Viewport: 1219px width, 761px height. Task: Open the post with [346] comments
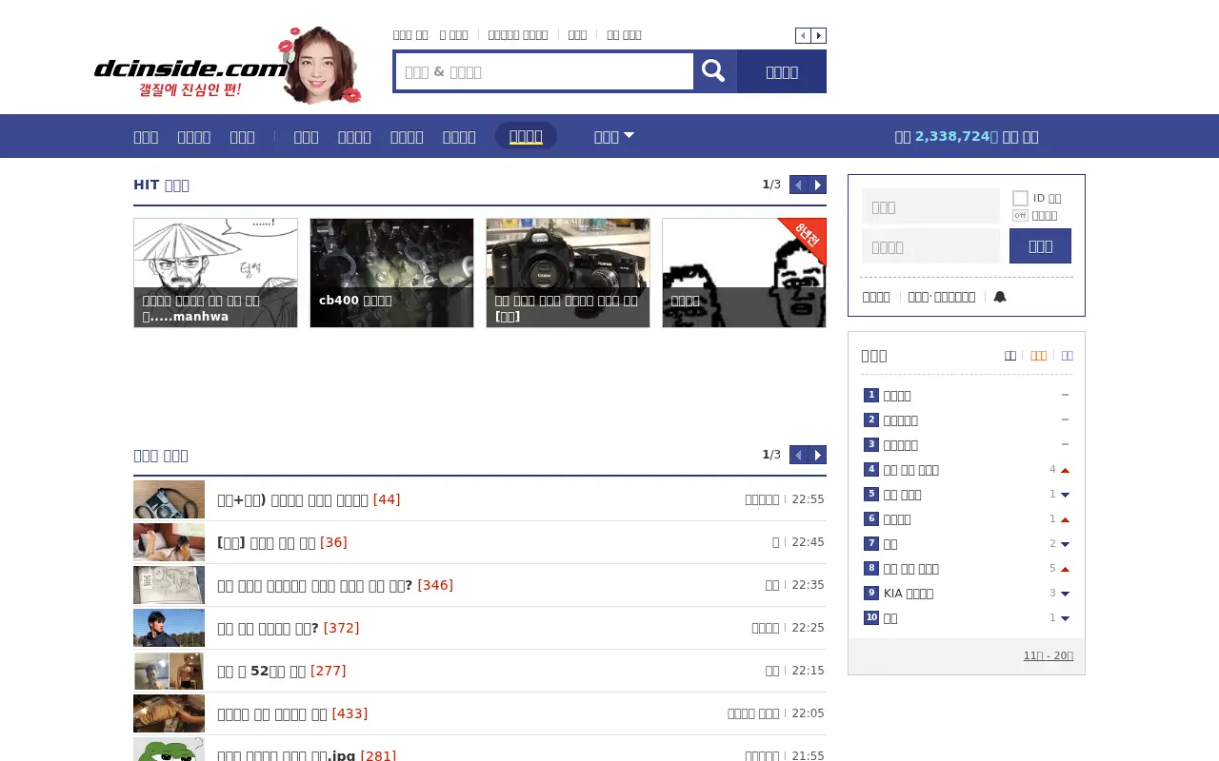click(335, 585)
